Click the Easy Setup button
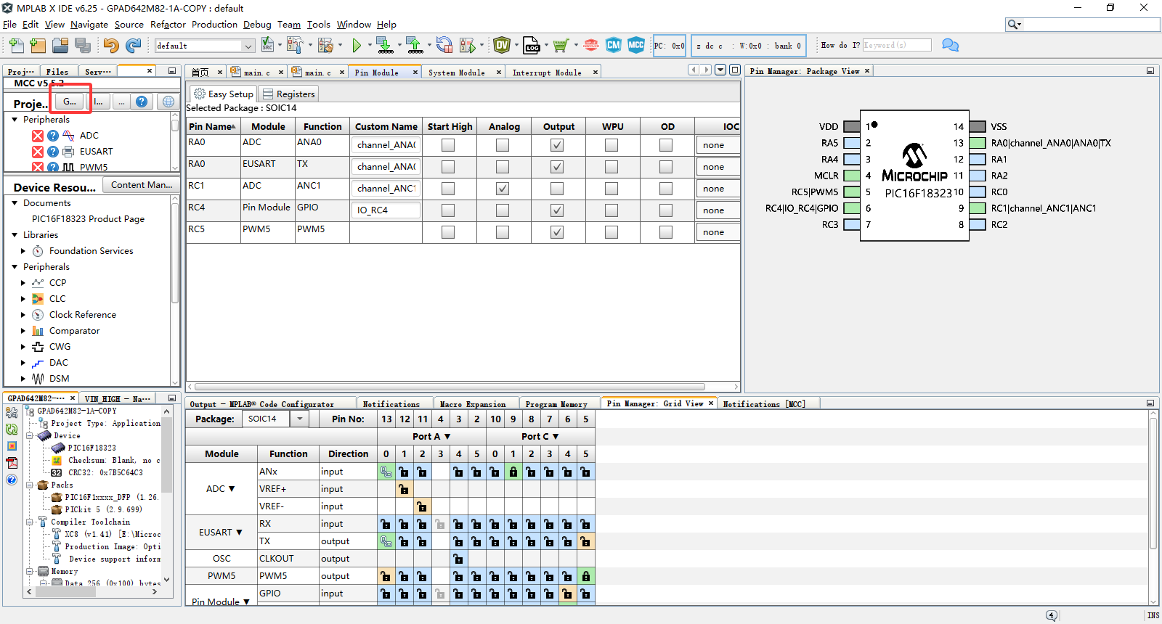 pos(223,94)
